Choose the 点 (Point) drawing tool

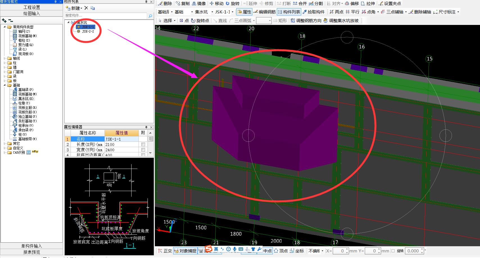tap(184, 20)
